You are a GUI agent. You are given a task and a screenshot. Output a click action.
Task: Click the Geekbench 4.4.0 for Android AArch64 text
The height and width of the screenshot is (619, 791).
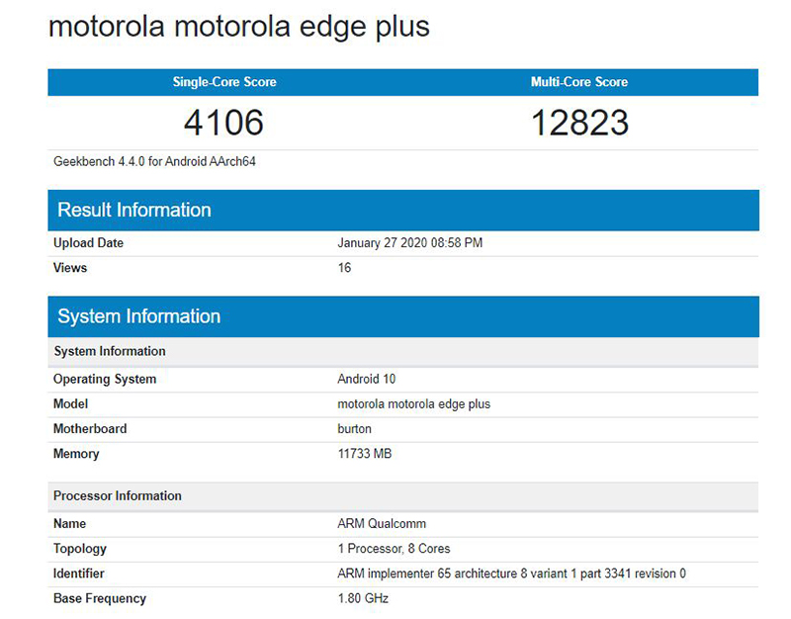coord(155,161)
